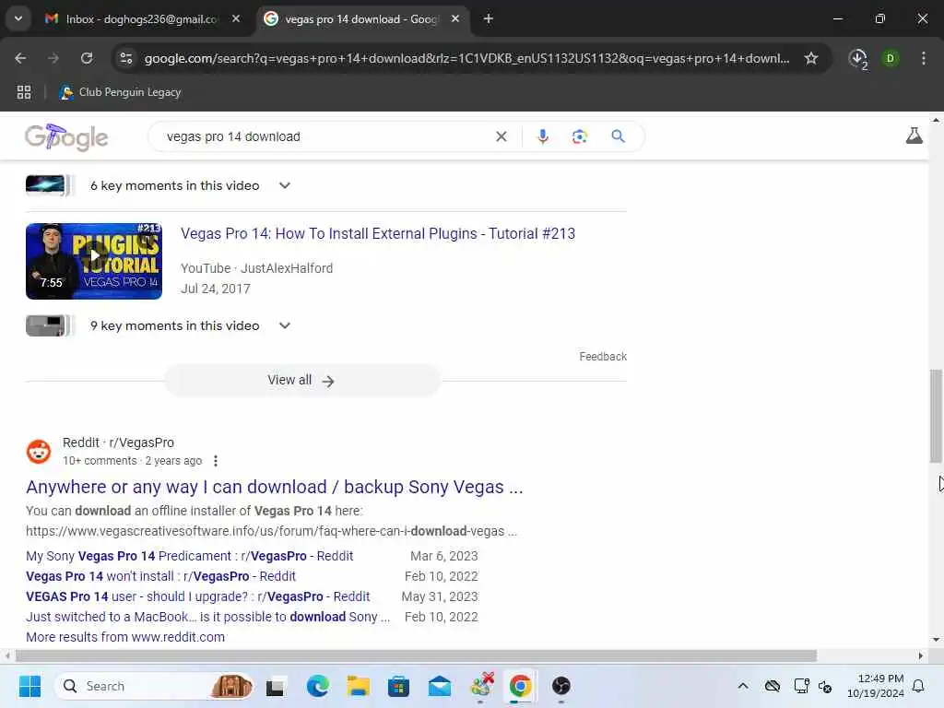This screenshot has width=944, height=708.
Task: Open the tab search dropdown arrow
Action: coord(18,18)
